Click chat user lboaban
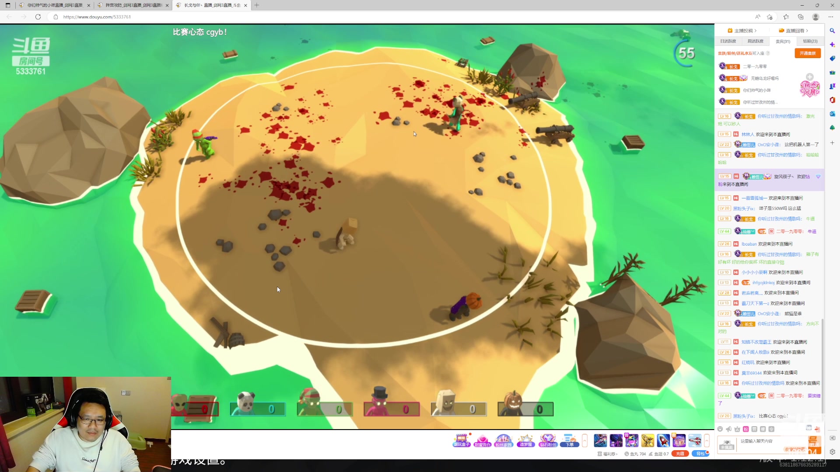Screen dimensions: 840x472 click(749, 244)
